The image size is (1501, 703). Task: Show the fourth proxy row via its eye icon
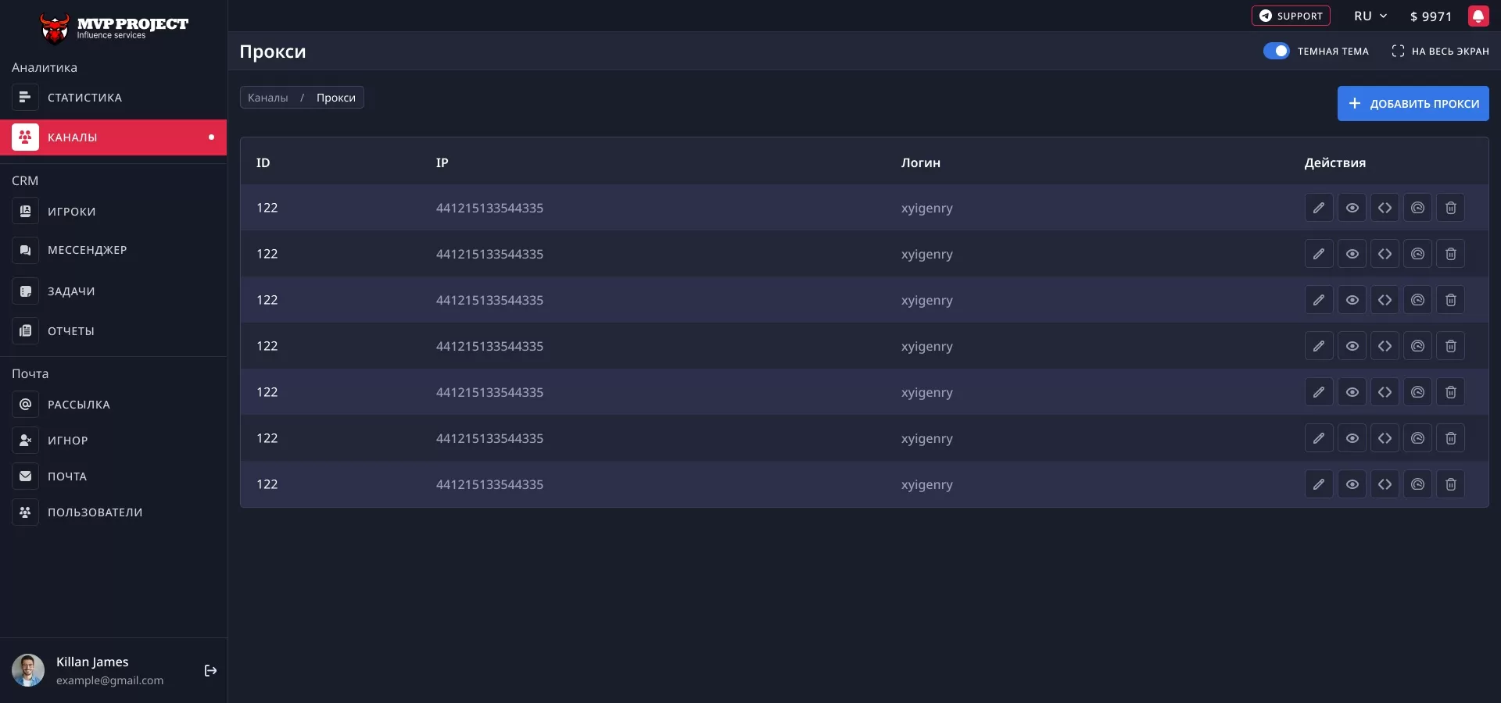pyautogui.click(x=1352, y=346)
